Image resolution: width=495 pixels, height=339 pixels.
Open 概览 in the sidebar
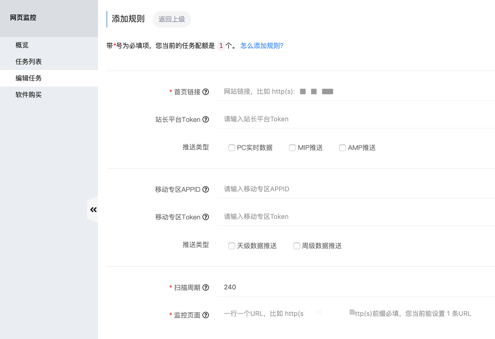(49, 45)
